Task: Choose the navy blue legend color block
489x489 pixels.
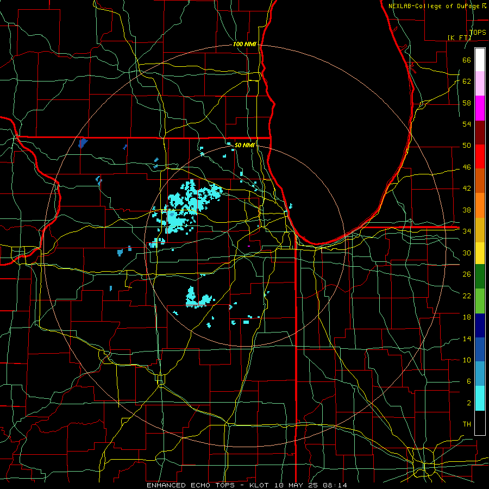Action: (480, 325)
